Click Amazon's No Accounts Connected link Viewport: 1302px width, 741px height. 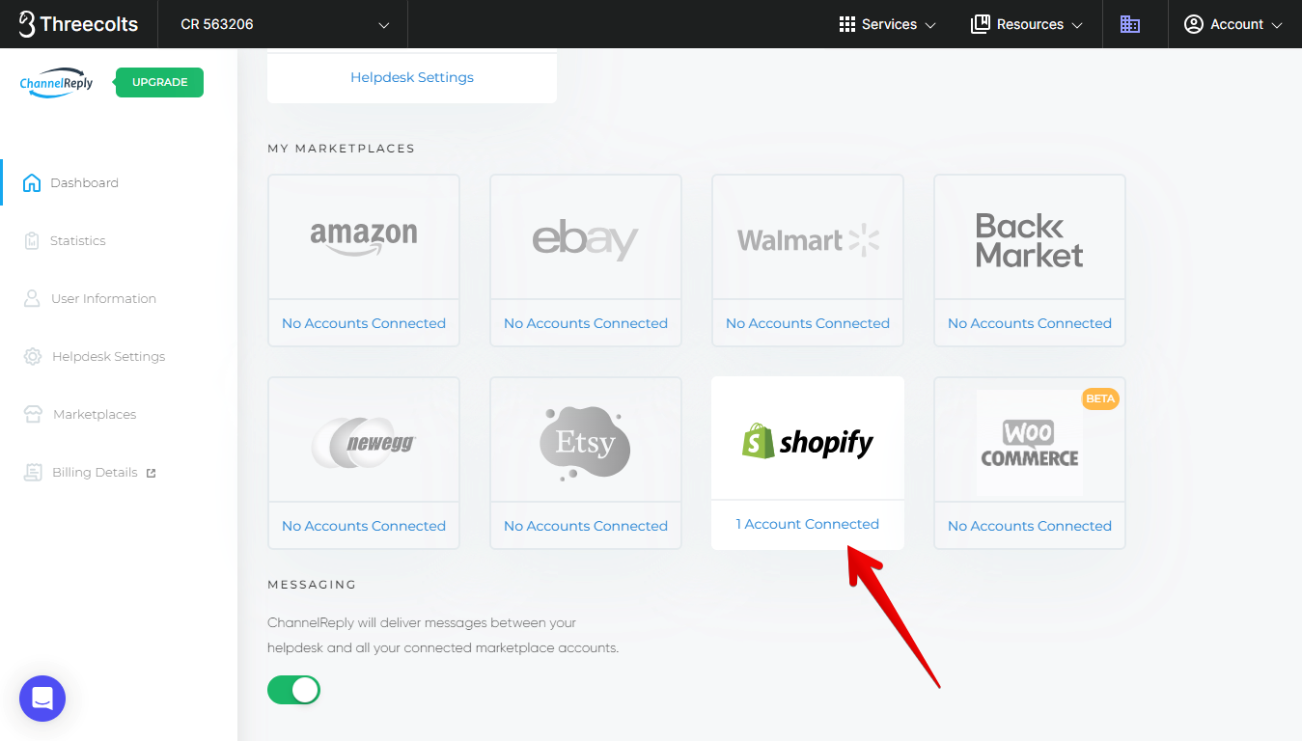[364, 323]
